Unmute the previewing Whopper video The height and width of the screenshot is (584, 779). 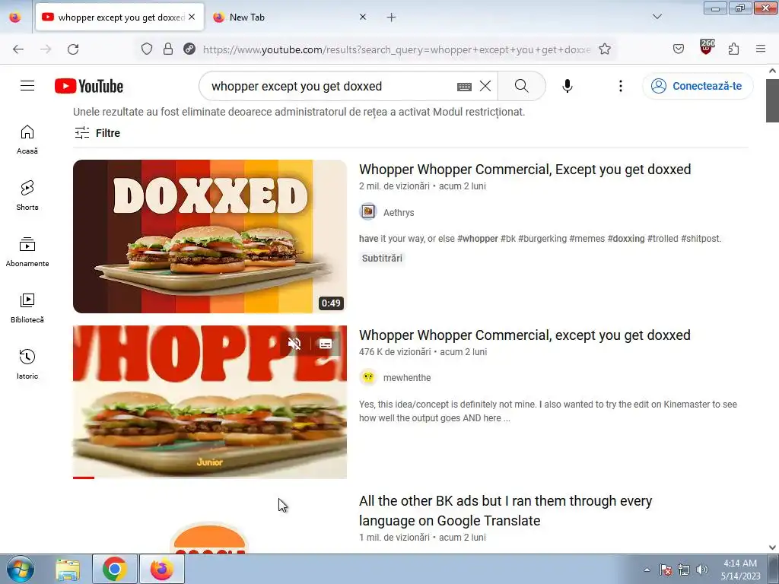coord(294,344)
